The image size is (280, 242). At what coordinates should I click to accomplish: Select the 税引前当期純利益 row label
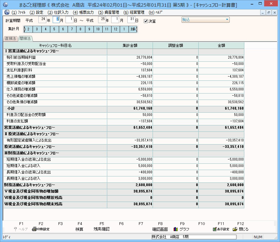coord(21,57)
